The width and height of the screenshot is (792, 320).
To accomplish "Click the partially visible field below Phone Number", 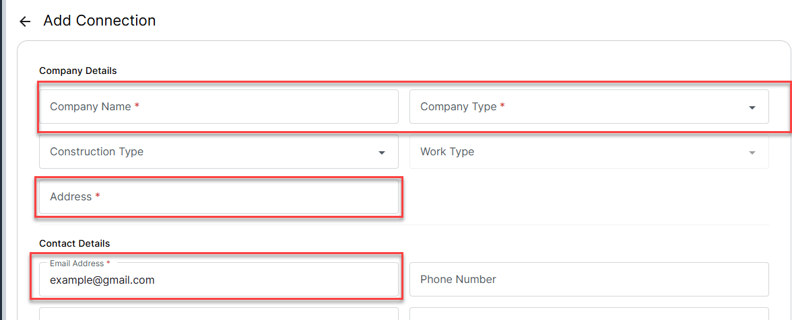I will (589, 314).
